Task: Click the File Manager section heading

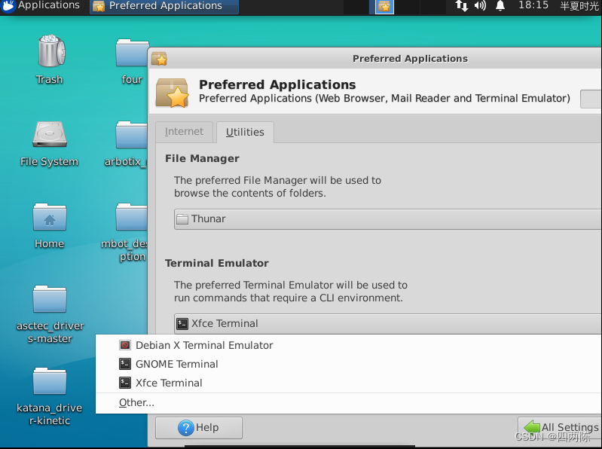Action: pos(202,158)
